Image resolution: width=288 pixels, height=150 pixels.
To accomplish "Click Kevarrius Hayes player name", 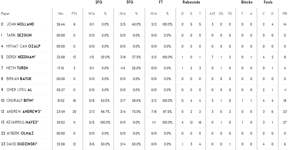I will (x=22, y=122).
